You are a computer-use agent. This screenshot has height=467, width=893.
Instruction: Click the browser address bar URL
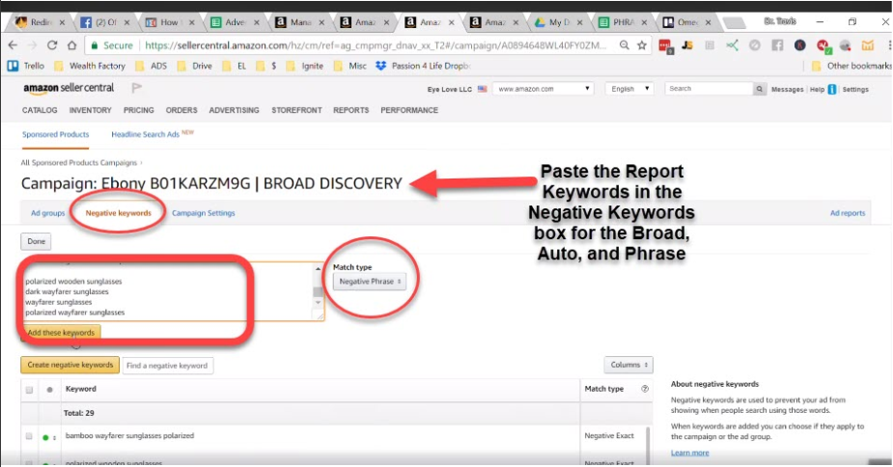point(376,45)
